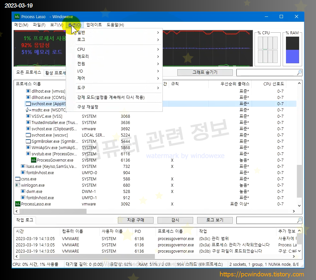Click the 로그 보기 button

[x=215, y=220]
